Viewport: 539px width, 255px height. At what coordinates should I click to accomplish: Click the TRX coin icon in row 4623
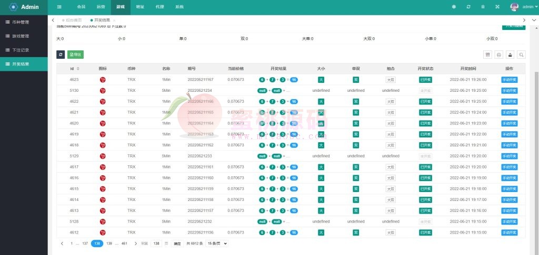click(103, 80)
